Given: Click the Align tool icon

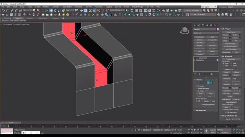Looking at the screenshot, I should click(132, 11).
